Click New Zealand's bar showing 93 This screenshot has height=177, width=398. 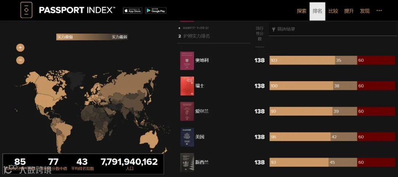(299, 162)
